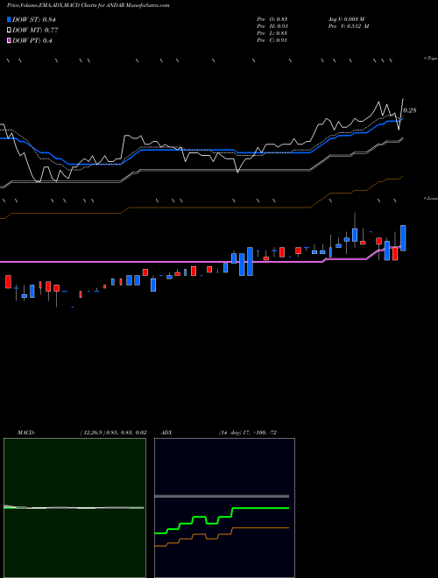Click the orange stepped line in ADX panel
This screenshot has width=438, height=578.
click(222, 536)
